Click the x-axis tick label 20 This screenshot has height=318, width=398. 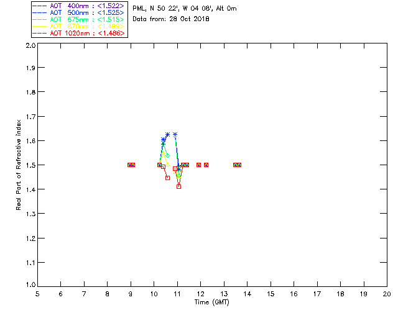387,294
